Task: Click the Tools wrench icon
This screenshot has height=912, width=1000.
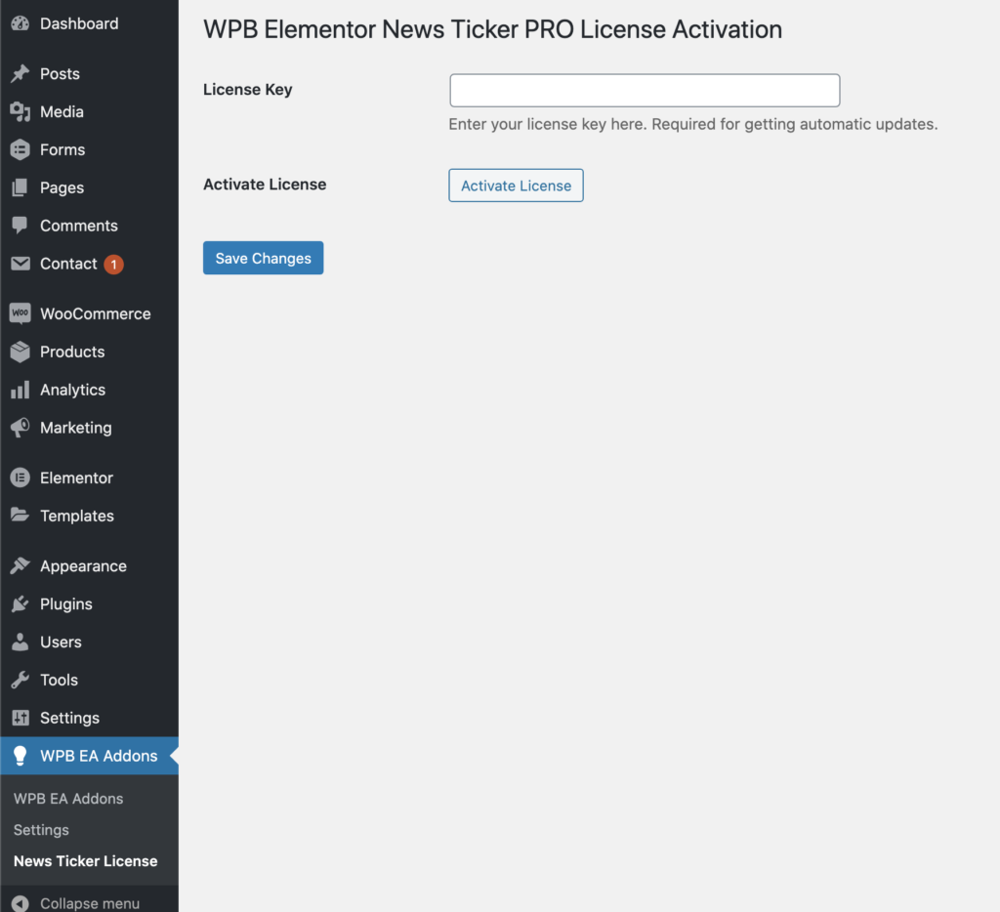Action: [x=20, y=680]
